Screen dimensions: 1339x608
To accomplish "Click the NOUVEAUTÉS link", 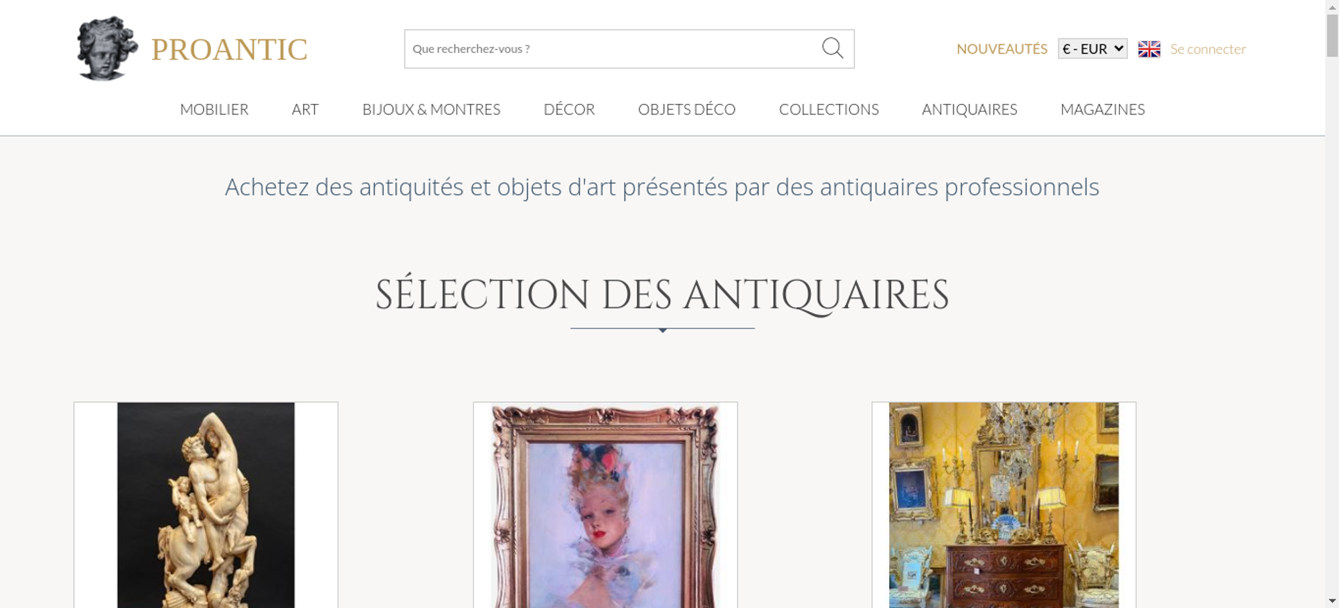I will pos(1002,49).
